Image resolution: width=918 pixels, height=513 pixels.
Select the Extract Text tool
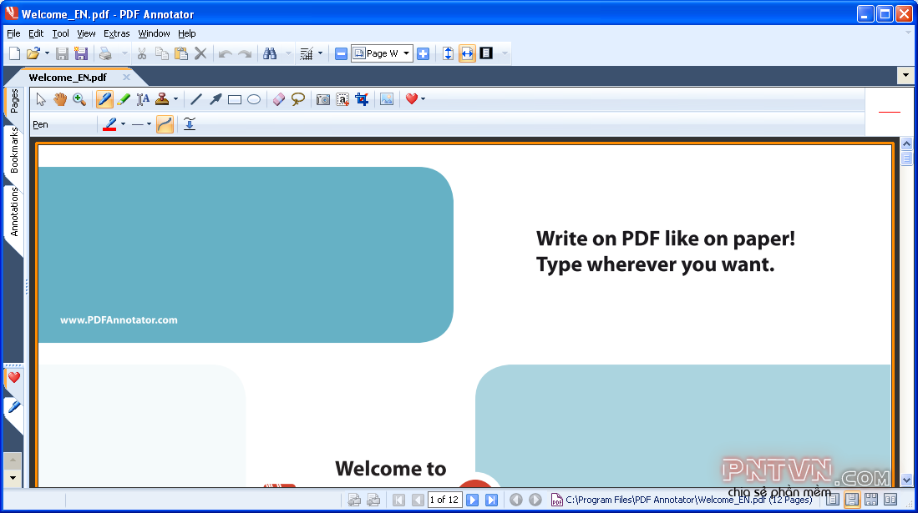342,99
